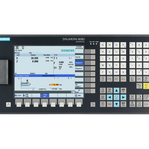Tap the letter G key
Image resolution: width=149 pixels, height=149 pixels.
click(103, 45)
